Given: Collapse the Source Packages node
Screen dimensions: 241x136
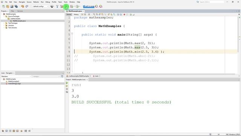Looking at the screenshot, I should (4, 16).
